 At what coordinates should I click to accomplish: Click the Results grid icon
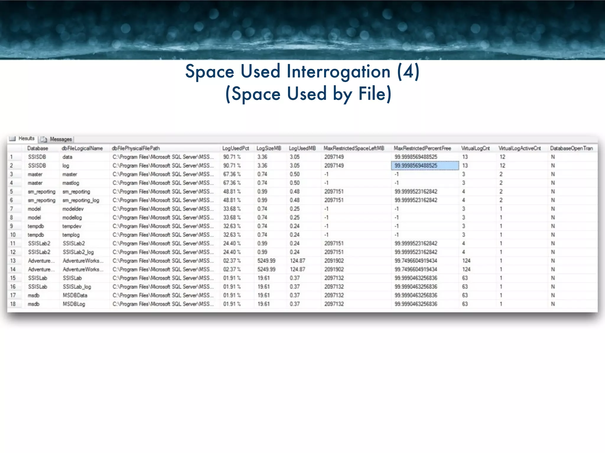[12, 139]
